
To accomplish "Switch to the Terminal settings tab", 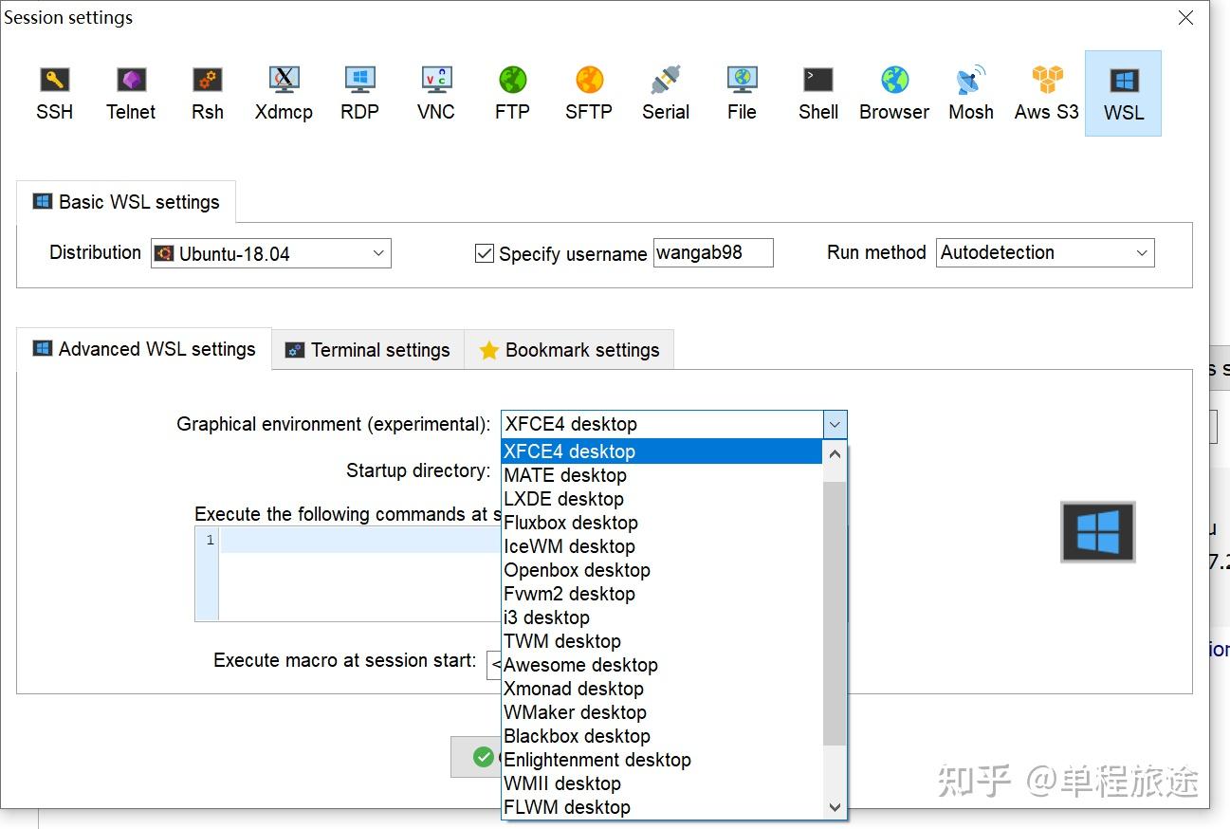I will click(x=367, y=349).
